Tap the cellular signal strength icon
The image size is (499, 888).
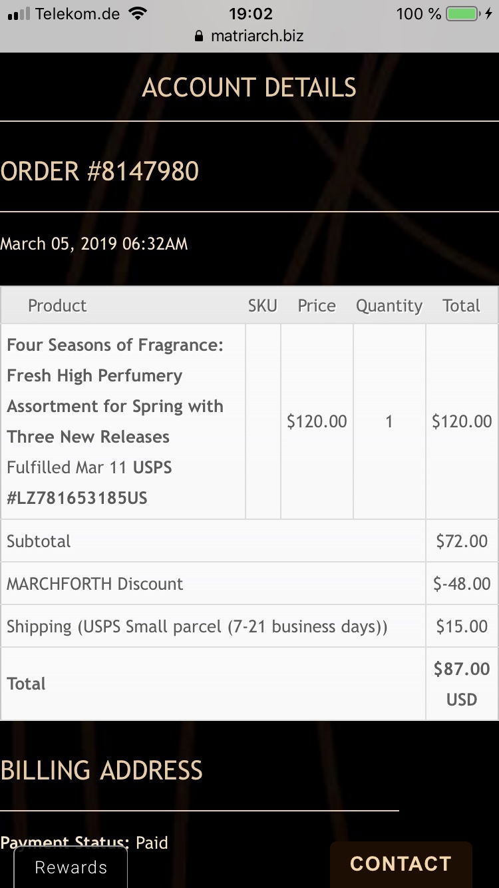19,14
